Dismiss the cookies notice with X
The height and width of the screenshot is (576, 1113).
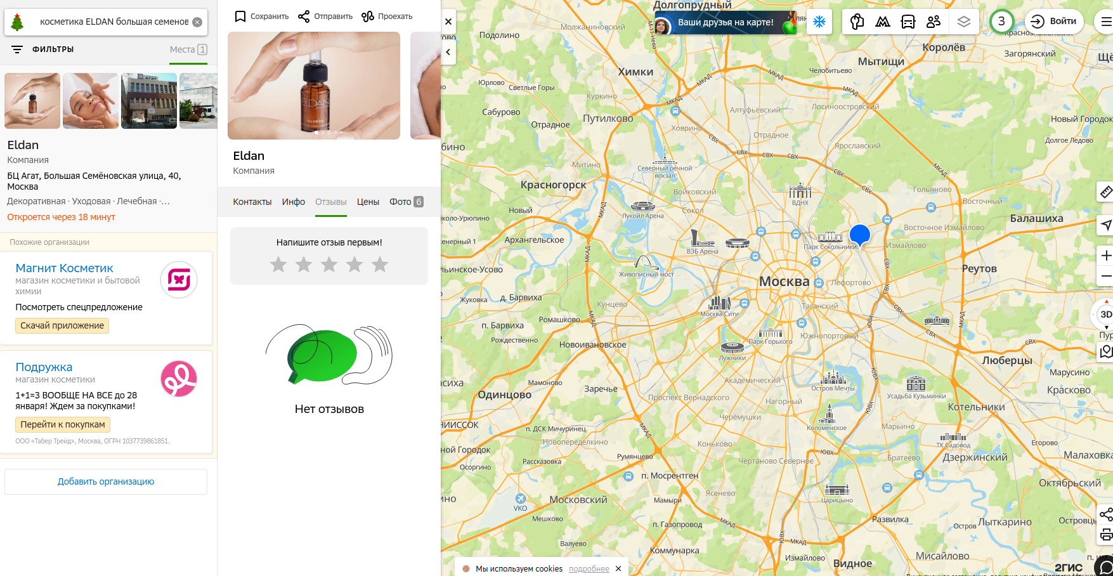(x=618, y=569)
